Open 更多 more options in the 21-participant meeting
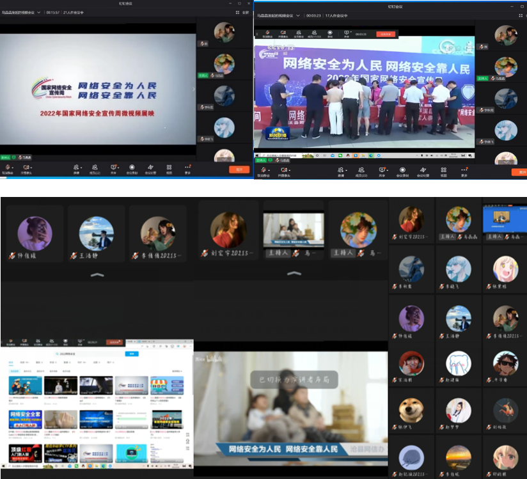527x479 pixels. pyautogui.click(x=187, y=168)
